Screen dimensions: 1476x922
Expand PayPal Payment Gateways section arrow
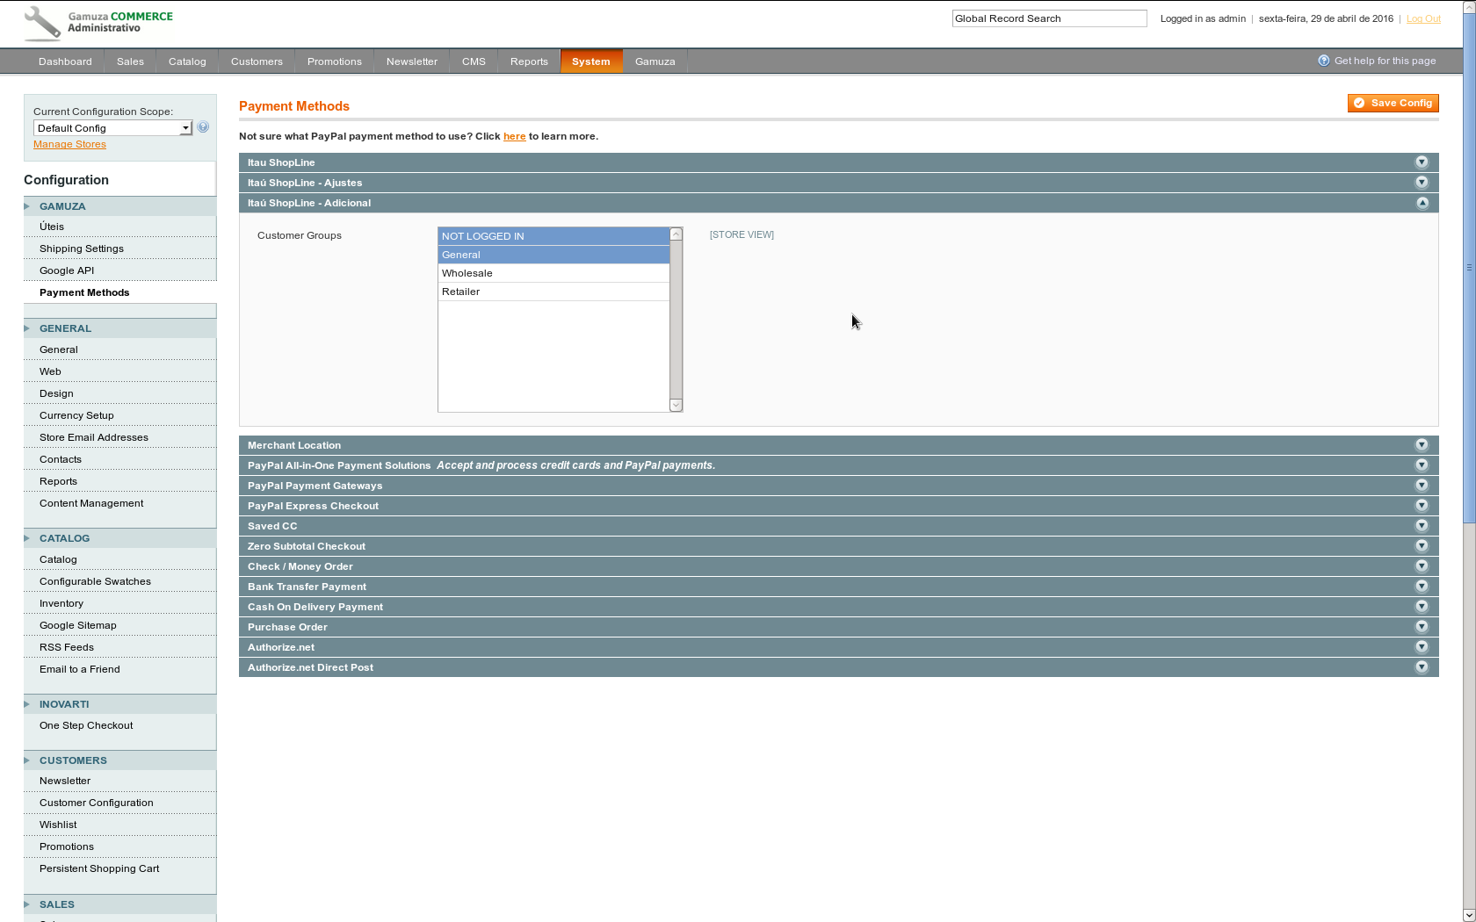pos(1422,486)
